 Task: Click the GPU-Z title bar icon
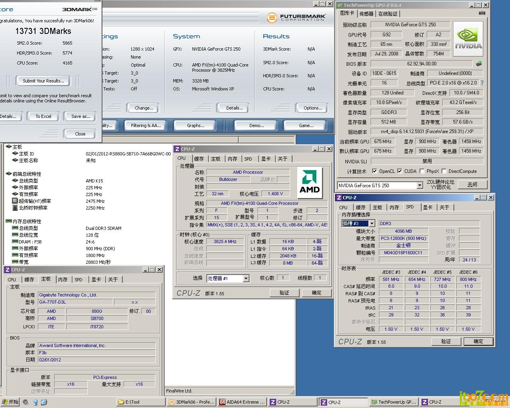tap(340, 5)
